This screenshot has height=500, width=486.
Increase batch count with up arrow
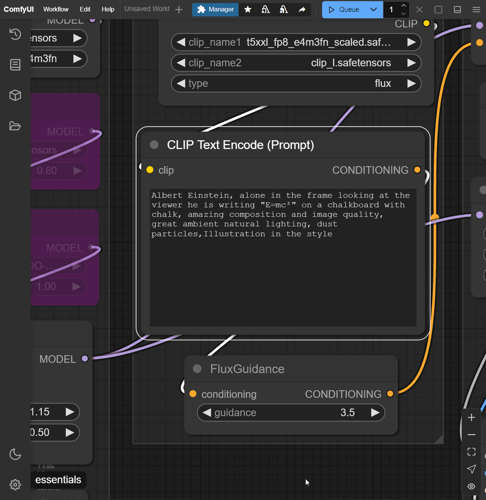tap(404, 5)
